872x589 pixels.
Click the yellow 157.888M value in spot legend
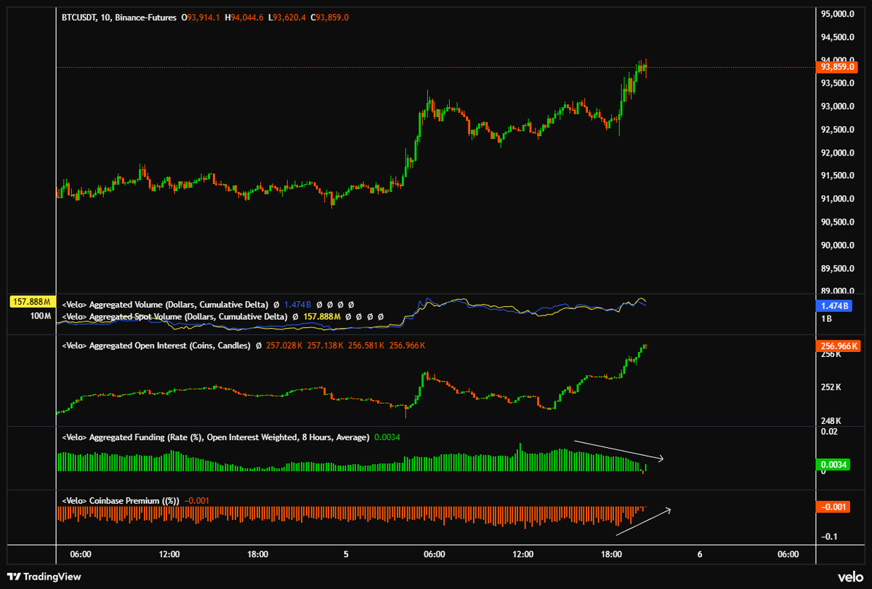(322, 317)
